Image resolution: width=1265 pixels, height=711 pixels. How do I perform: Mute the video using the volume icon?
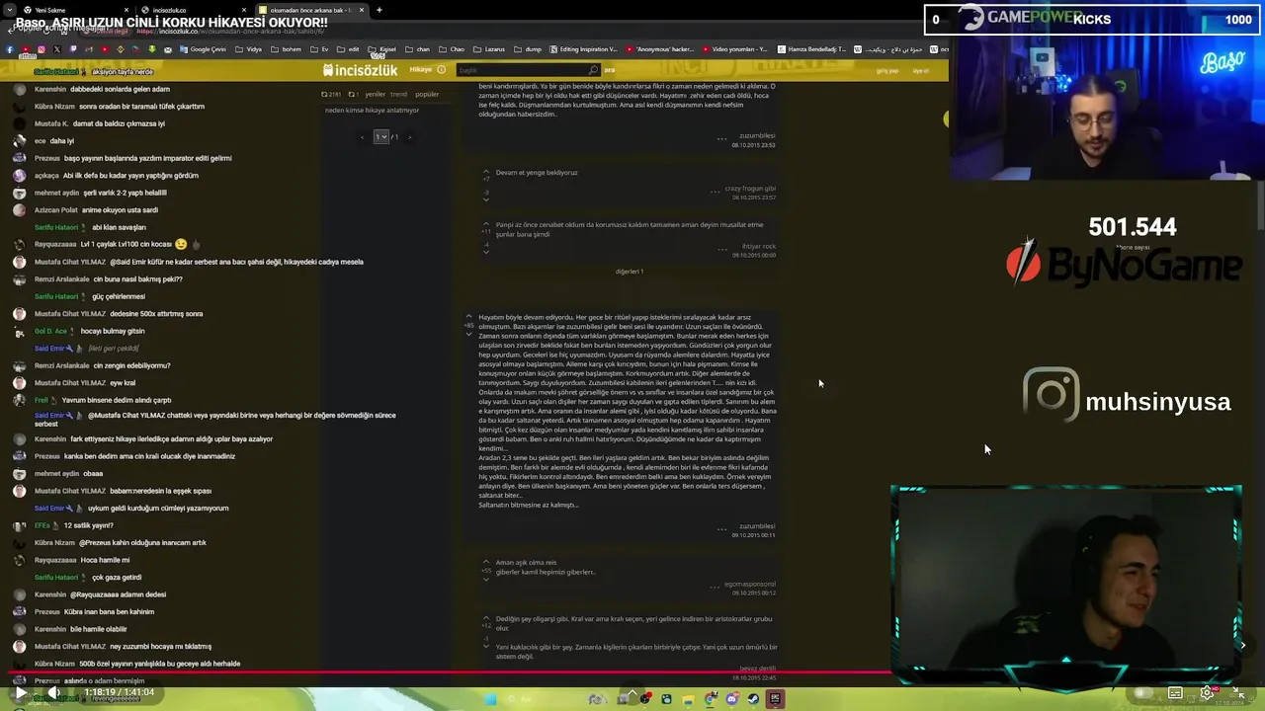pyautogui.click(x=53, y=693)
